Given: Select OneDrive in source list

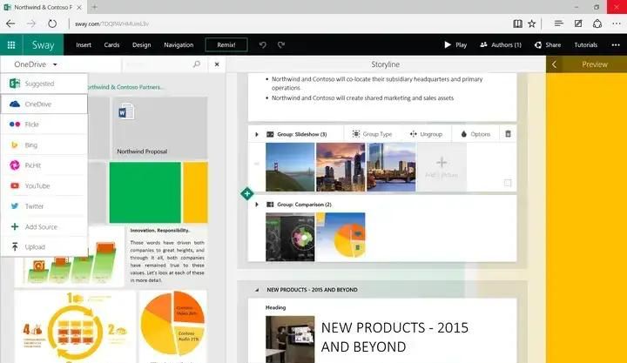Looking at the screenshot, I should (x=44, y=104).
